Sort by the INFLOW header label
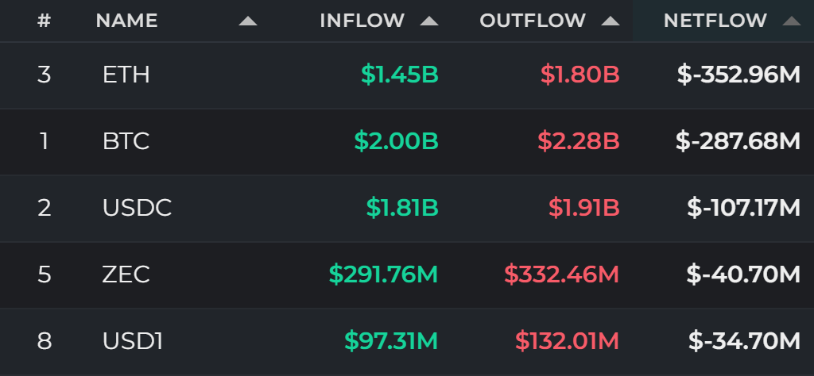This screenshot has height=376, width=814. [x=362, y=21]
